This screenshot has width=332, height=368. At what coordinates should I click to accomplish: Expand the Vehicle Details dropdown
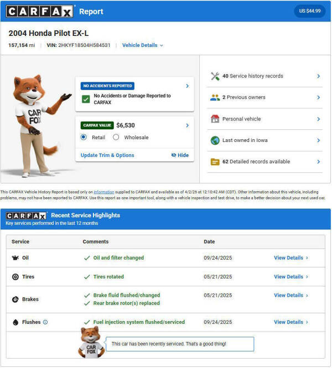point(143,45)
